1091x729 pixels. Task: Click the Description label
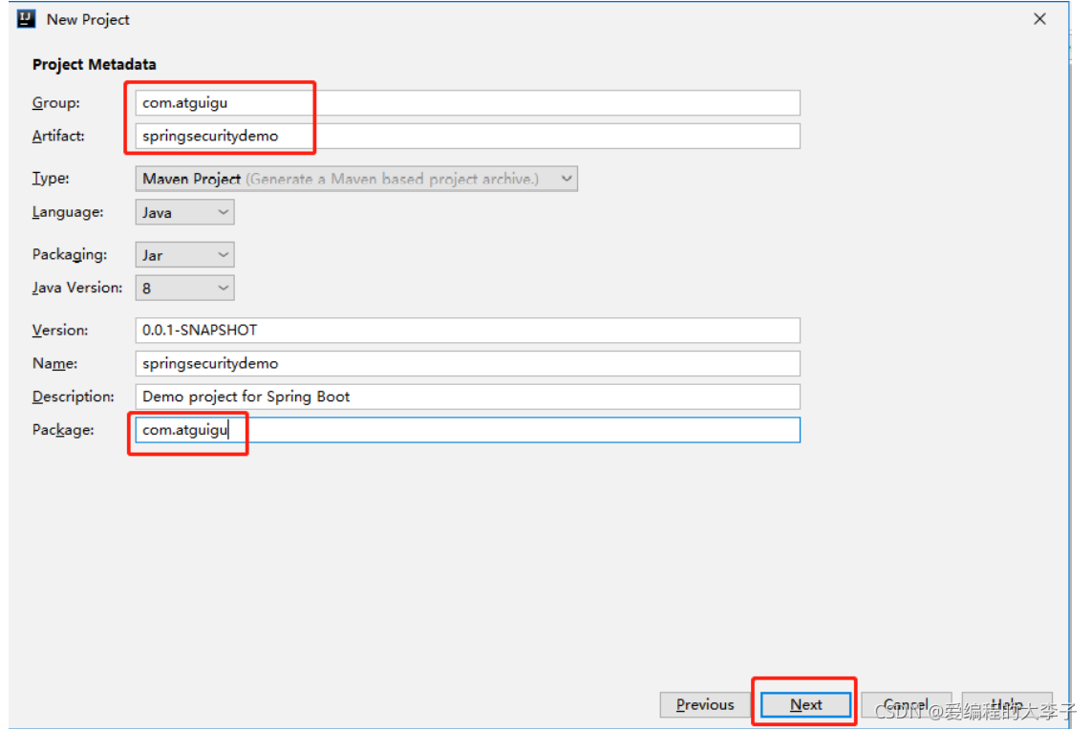pyautogui.click(x=73, y=397)
